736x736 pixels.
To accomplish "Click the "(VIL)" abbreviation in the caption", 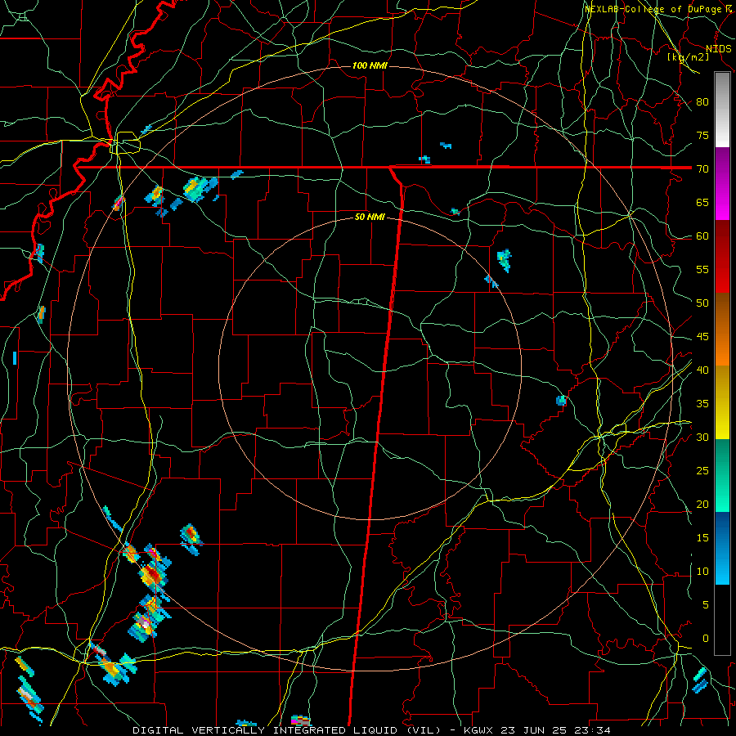I will [x=425, y=730].
